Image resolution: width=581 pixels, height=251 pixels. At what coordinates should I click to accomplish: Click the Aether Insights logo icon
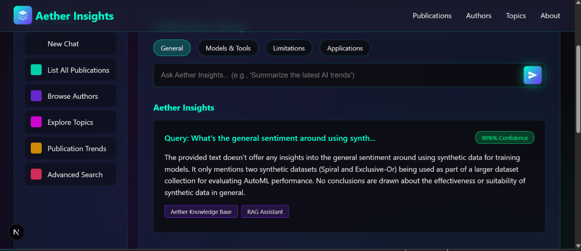click(x=22, y=15)
